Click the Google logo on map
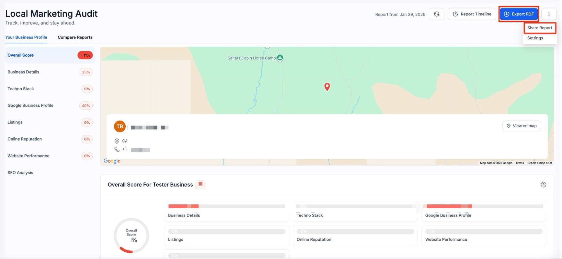Screen dimensions: 562x259 (112, 161)
